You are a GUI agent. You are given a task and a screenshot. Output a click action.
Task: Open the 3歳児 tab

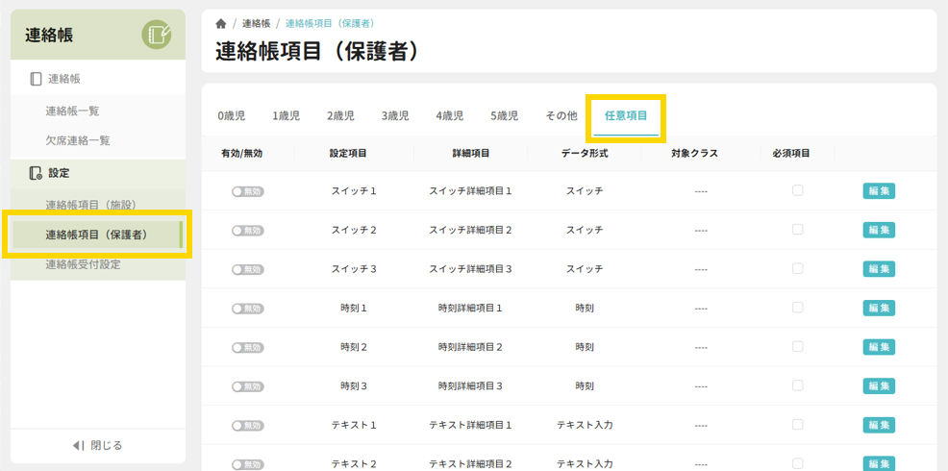pos(395,116)
